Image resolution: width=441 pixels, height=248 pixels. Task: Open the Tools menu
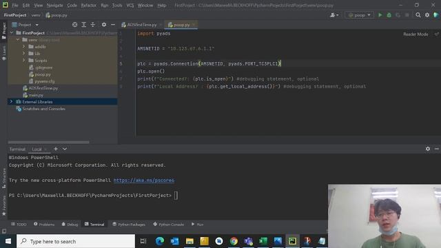pyautogui.click(x=117, y=6)
